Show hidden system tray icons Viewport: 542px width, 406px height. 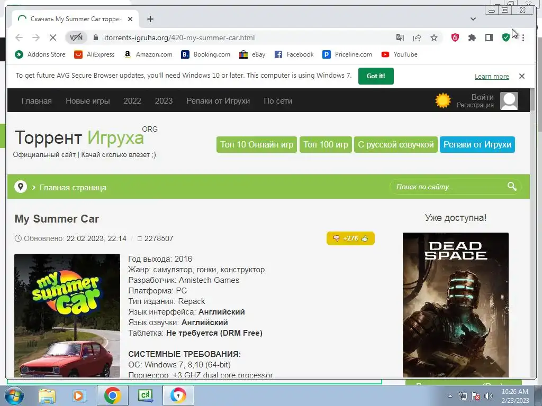point(450,396)
